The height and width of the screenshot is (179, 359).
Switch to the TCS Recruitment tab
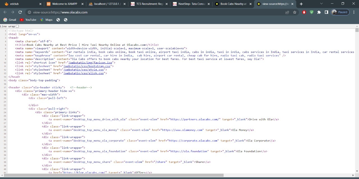tap(149, 4)
